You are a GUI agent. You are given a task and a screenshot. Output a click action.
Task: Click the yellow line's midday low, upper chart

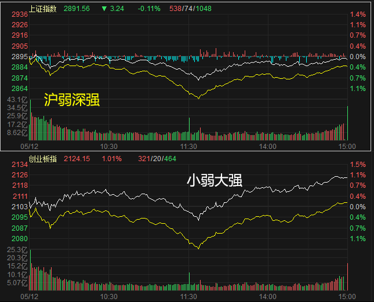199,98
